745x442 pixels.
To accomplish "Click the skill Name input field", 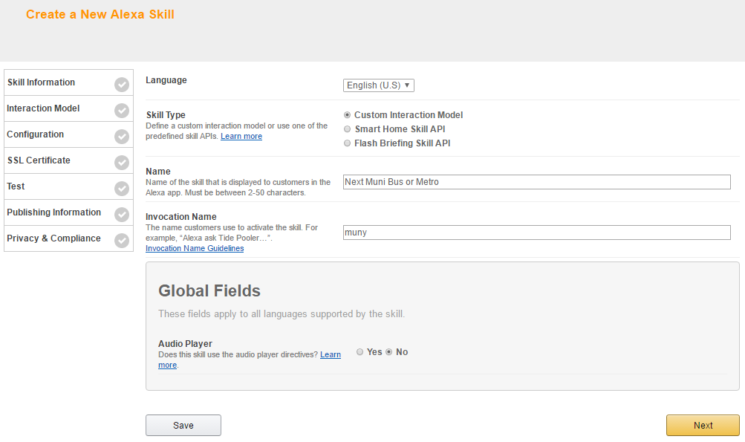I will pyautogui.click(x=537, y=182).
